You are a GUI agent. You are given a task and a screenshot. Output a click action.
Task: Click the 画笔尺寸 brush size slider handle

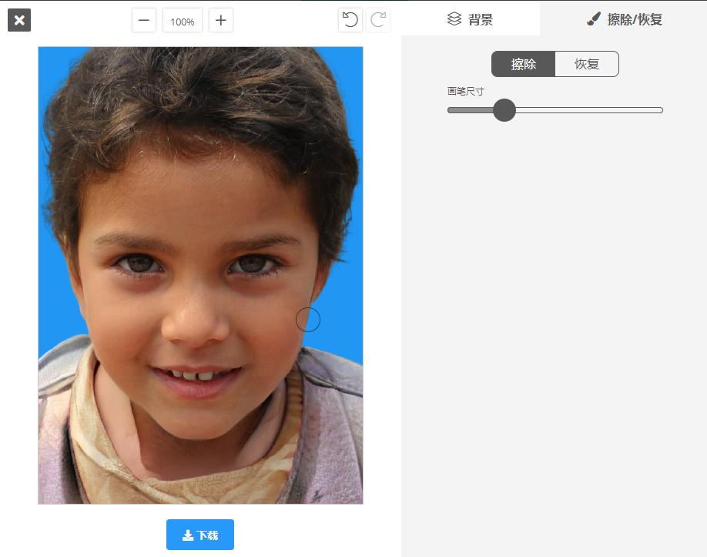click(x=504, y=110)
